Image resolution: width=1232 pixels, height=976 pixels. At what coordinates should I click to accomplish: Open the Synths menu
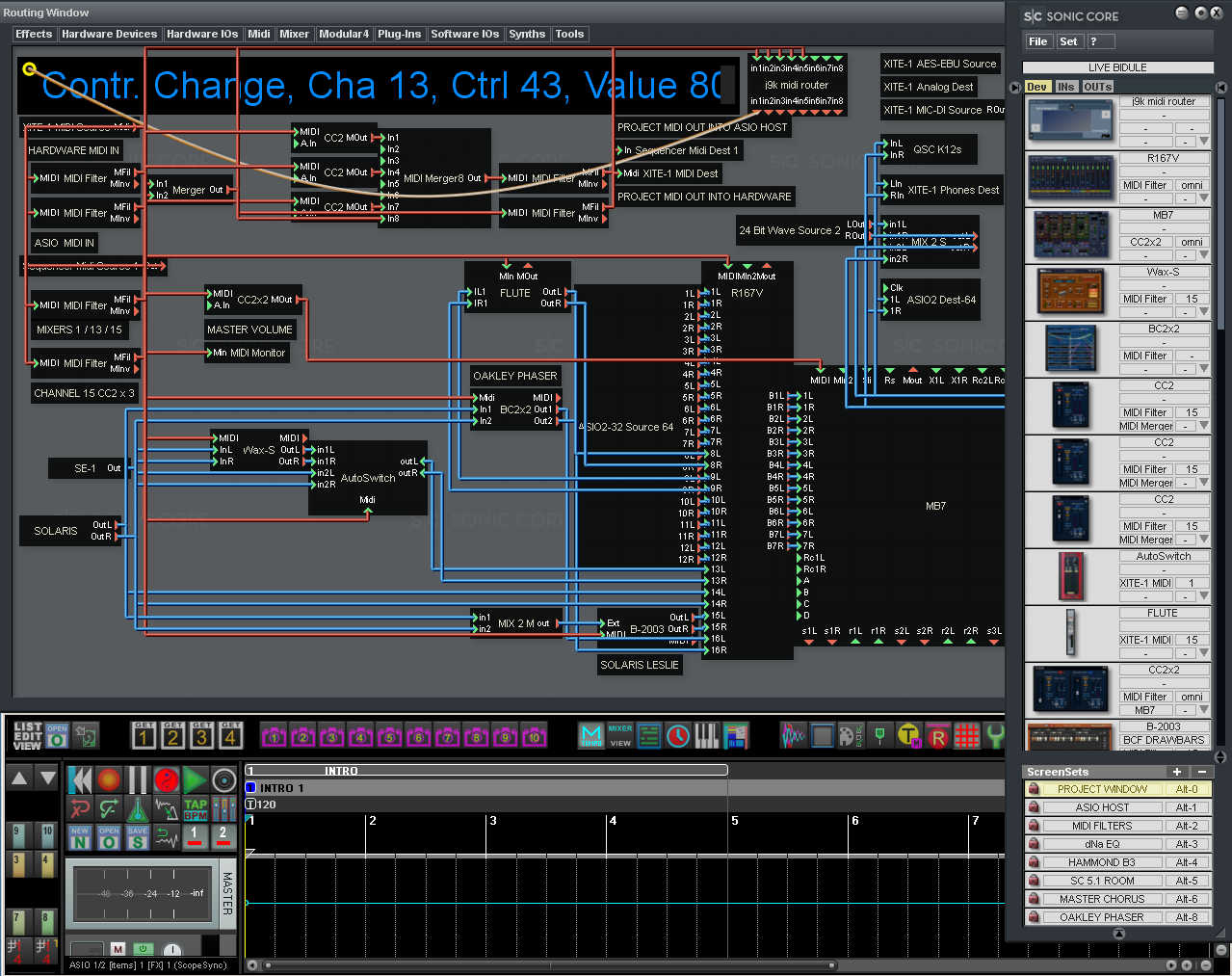coord(527,34)
